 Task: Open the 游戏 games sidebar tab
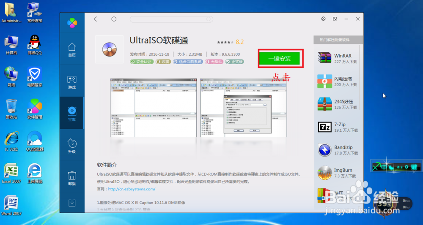(72, 82)
